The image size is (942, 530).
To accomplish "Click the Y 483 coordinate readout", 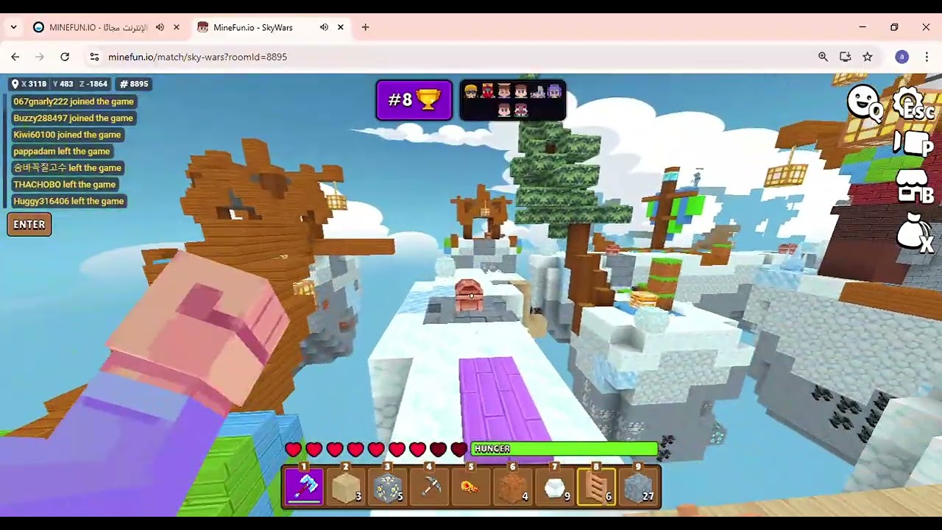I will (x=63, y=84).
